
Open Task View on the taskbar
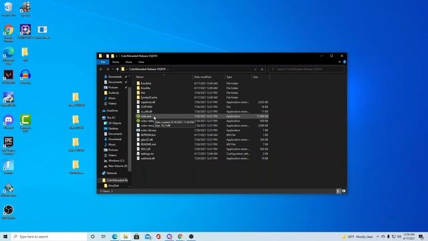tap(104, 236)
